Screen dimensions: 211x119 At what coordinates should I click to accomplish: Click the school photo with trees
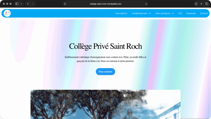(105, 104)
